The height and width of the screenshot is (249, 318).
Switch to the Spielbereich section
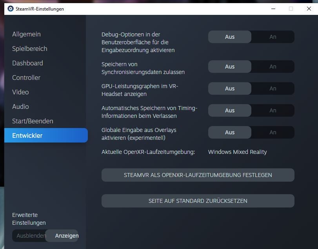point(30,49)
